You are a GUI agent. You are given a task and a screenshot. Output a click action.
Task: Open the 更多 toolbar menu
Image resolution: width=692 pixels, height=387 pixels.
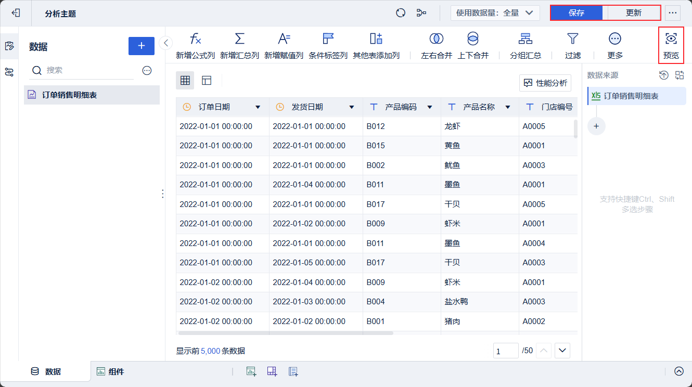[x=615, y=46]
